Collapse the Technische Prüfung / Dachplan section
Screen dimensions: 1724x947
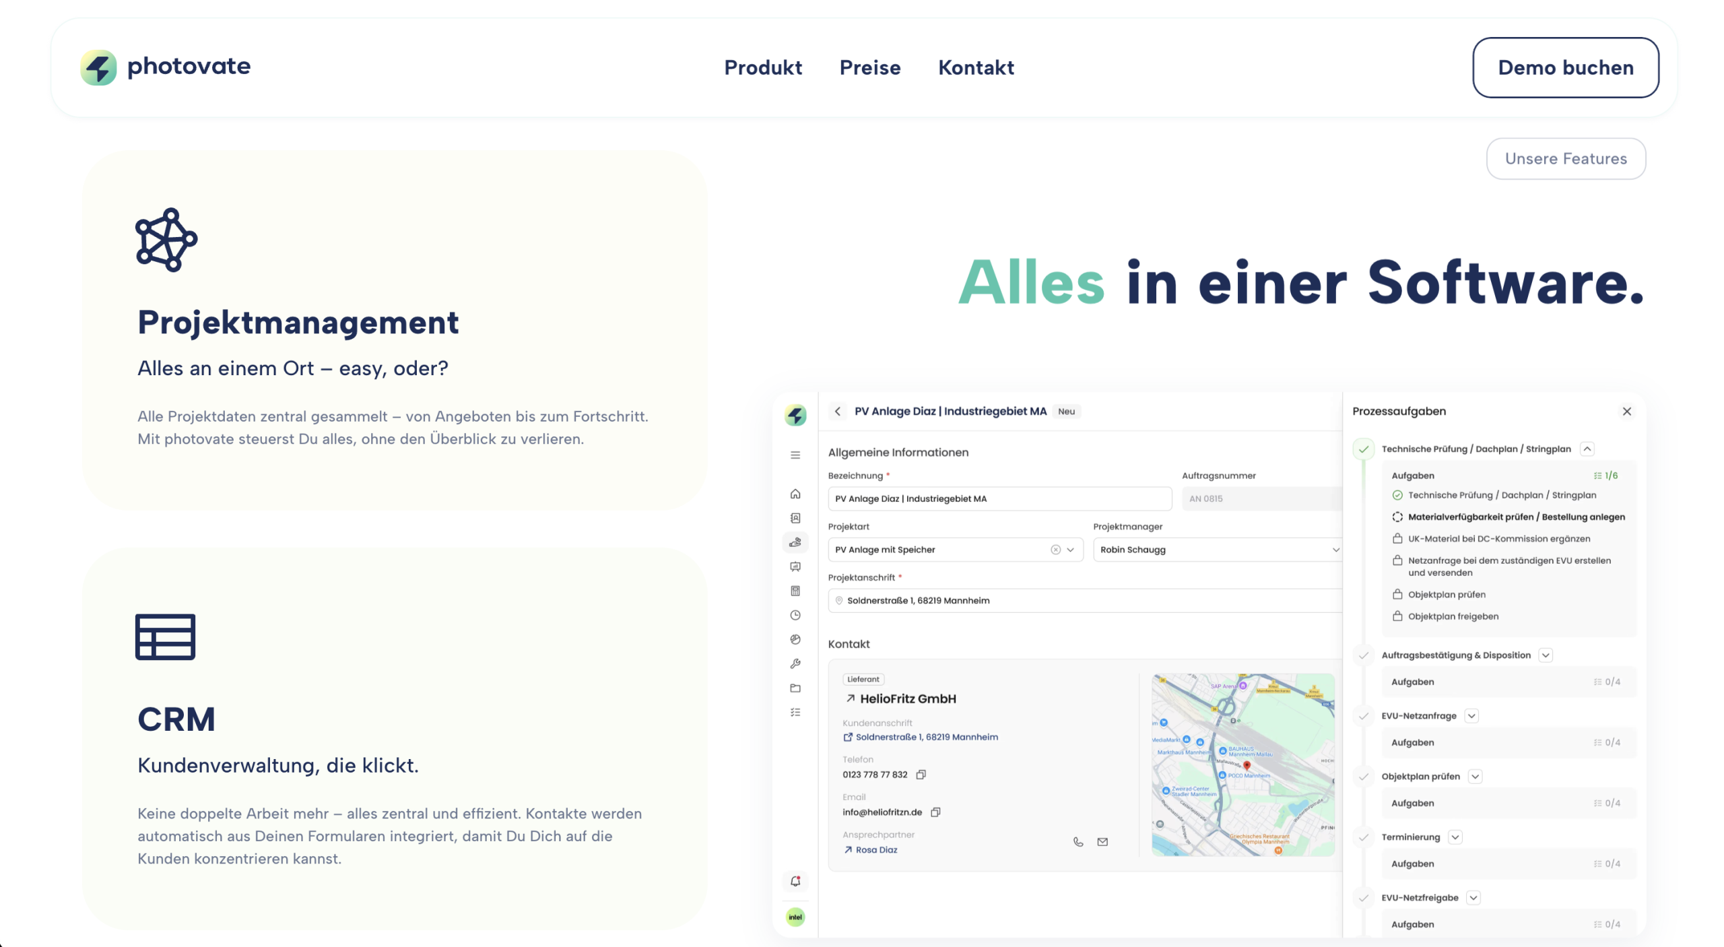[x=1587, y=449]
